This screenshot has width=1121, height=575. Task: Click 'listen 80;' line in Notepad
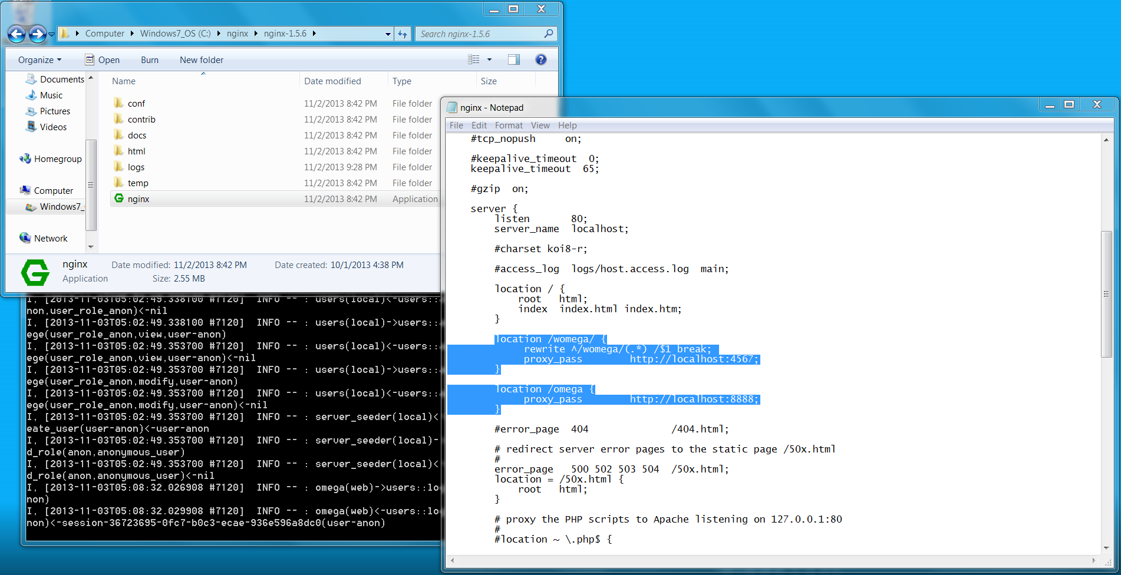point(541,219)
